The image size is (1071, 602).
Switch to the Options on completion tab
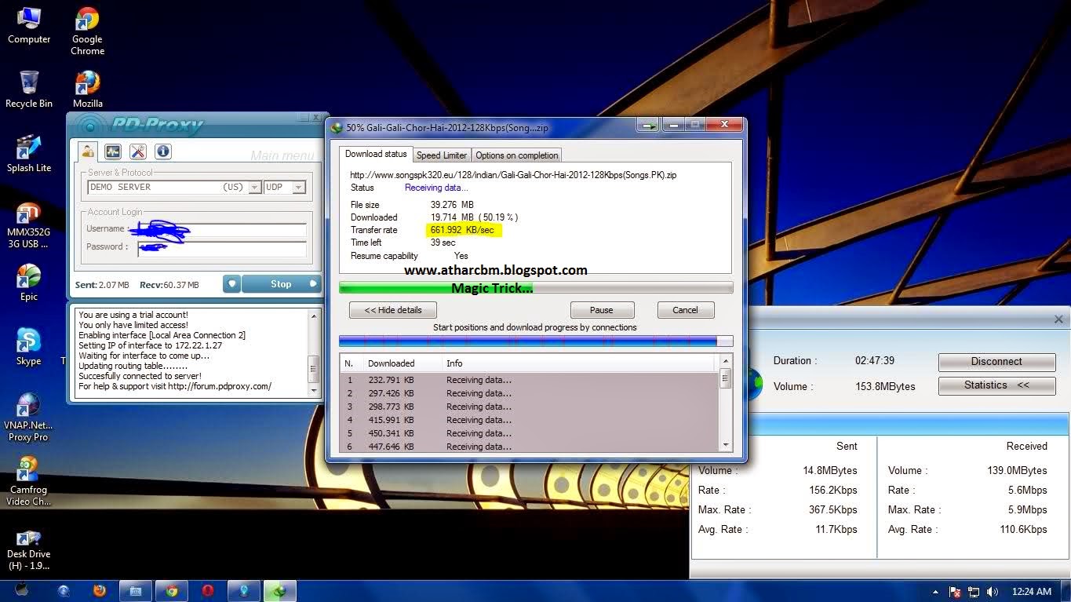click(517, 155)
